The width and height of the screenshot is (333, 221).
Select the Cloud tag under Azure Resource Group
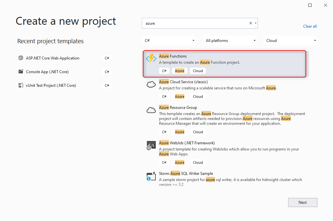point(198,132)
